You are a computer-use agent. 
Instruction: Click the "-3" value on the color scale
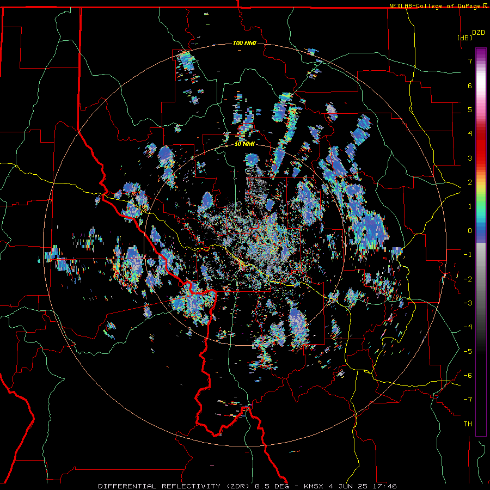(468, 303)
